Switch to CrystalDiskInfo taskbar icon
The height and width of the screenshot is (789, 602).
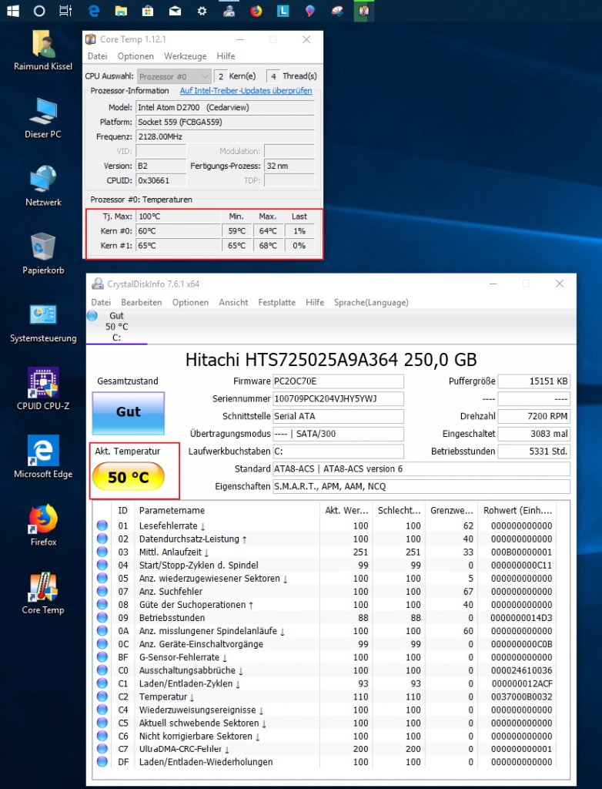point(229,11)
